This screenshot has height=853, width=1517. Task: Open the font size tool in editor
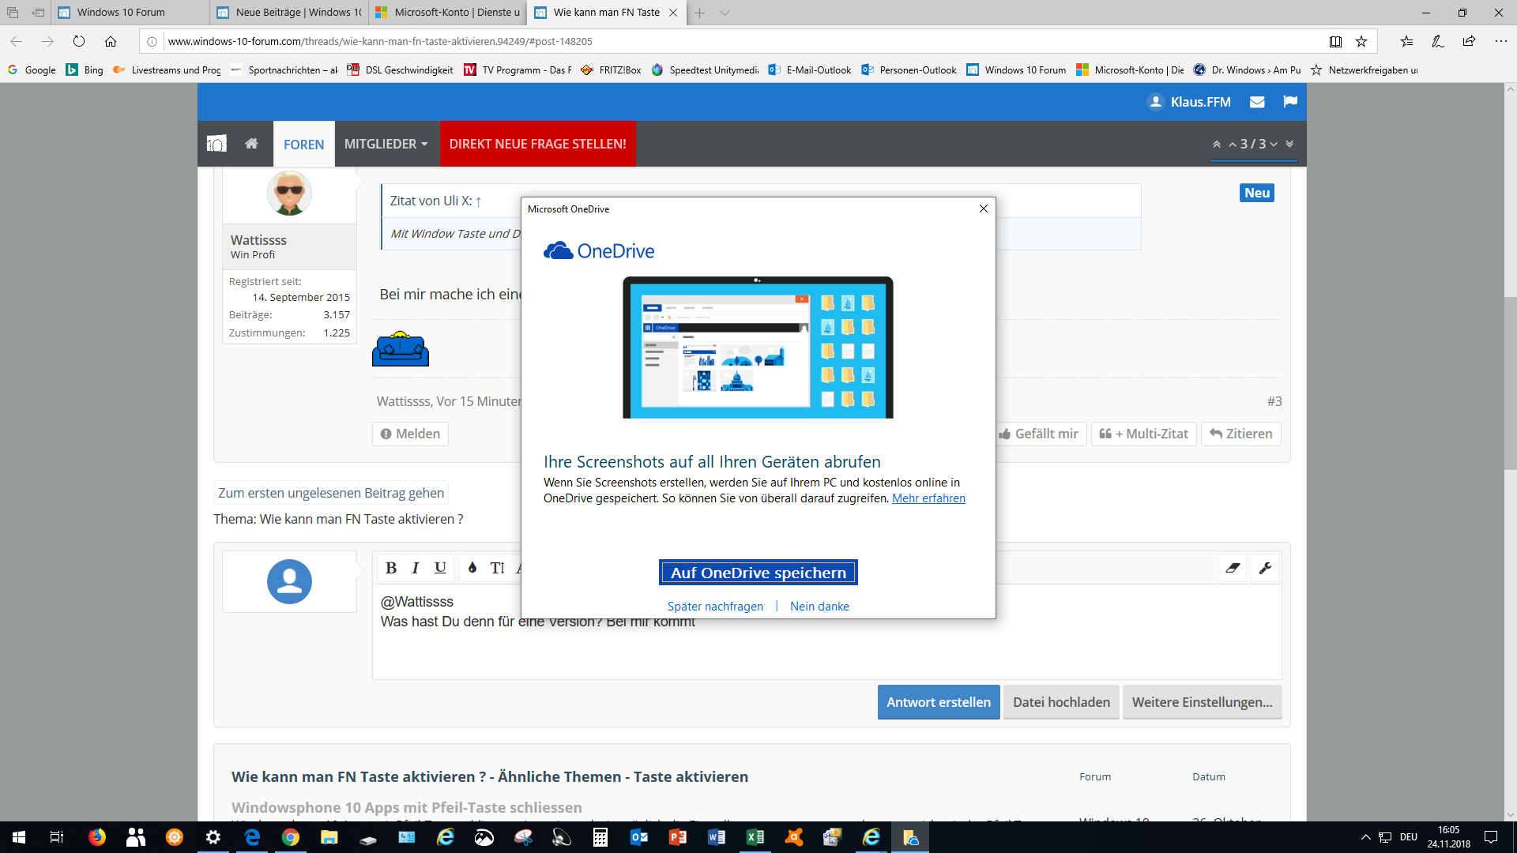click(x=497, y=568)
